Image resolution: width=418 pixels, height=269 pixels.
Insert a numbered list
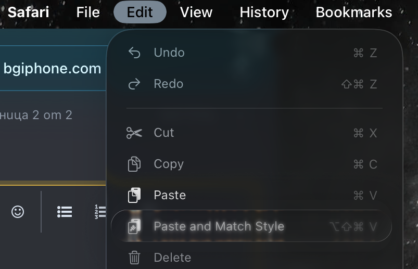pos(100,212)
